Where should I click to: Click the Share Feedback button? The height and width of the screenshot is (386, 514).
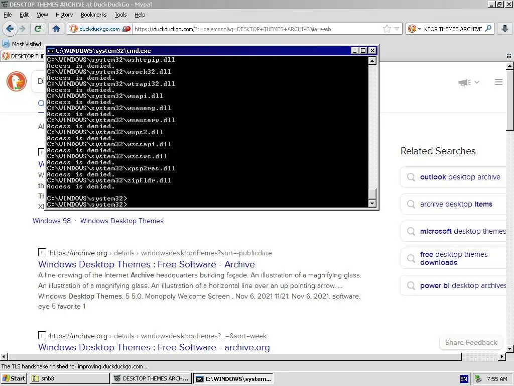coord(471,342)
